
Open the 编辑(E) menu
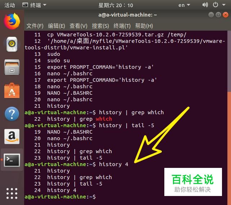coord(57,26)
